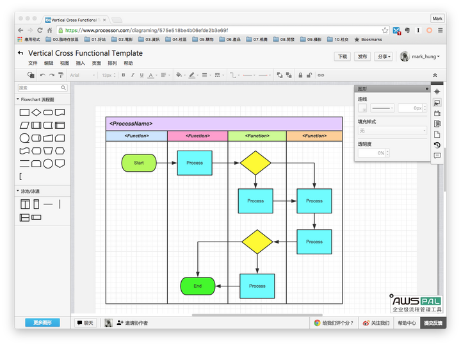Open the 填充样式 fill style dropdown

[x=392, y=131]
